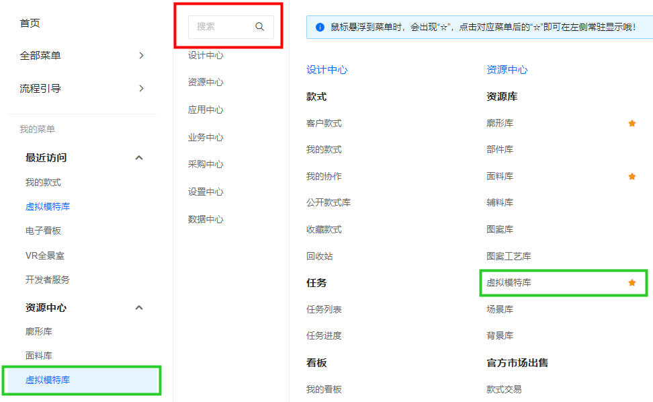
Task: Collapse the 最近访问 section
Action: [139, 158]
